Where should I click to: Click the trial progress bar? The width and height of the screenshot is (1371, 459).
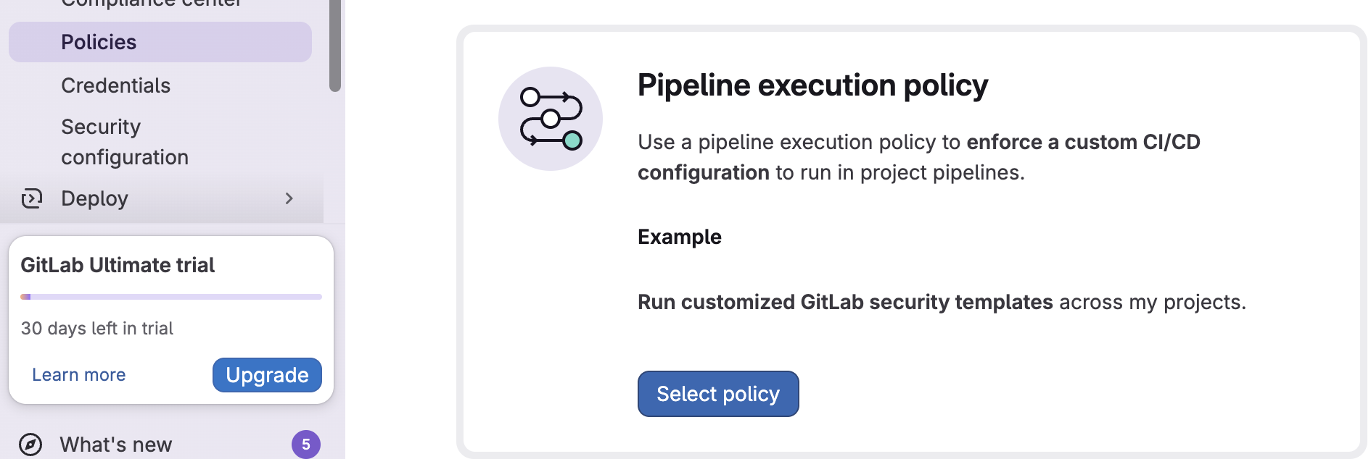171,296
